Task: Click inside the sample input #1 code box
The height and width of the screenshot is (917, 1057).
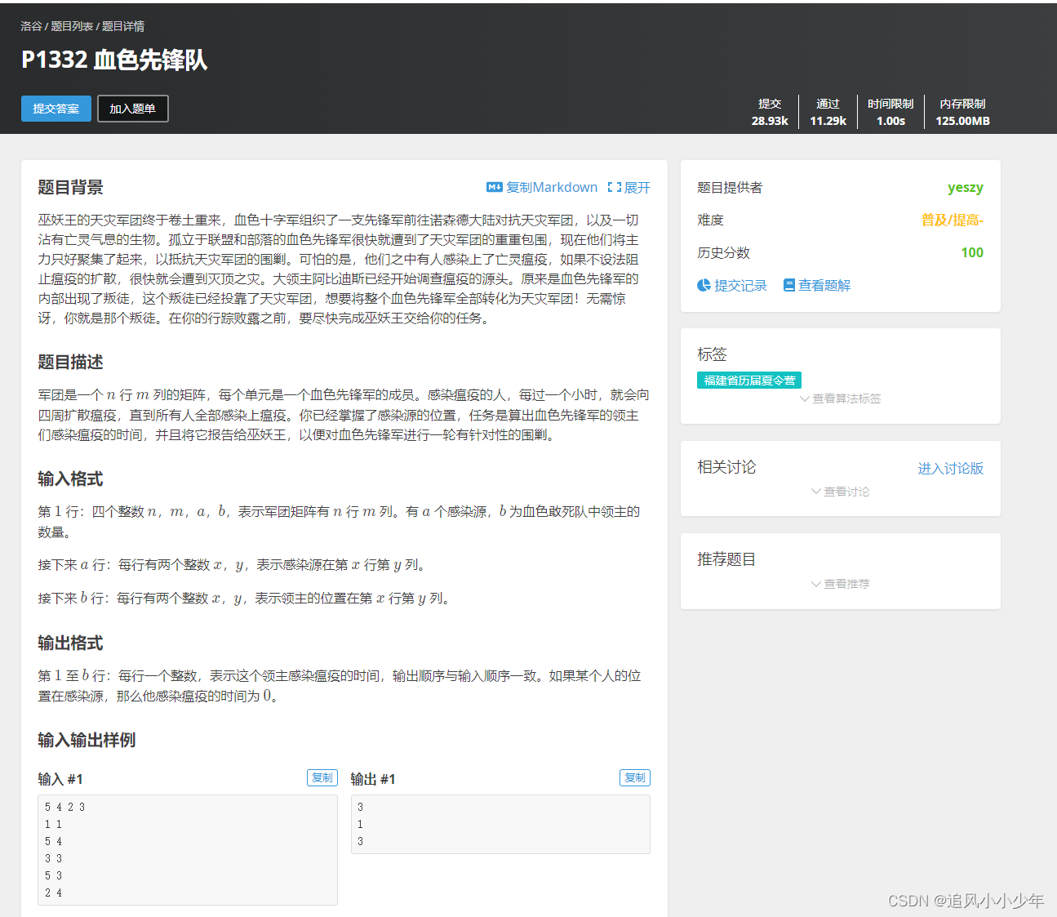Action: (x=188, y=850)
